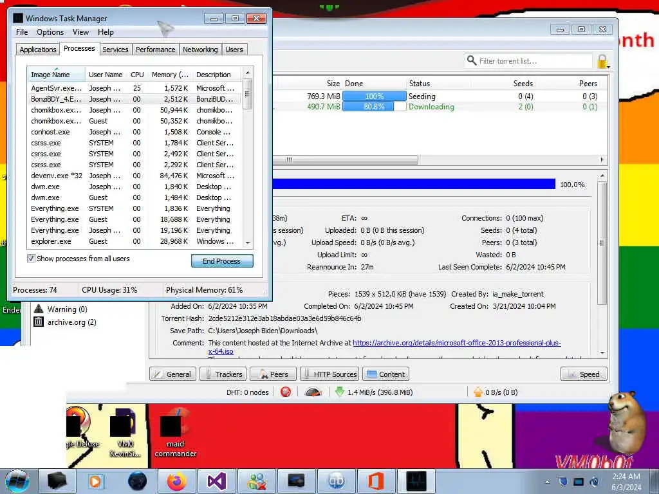Open the Windows Start menu

coord(17,481)
